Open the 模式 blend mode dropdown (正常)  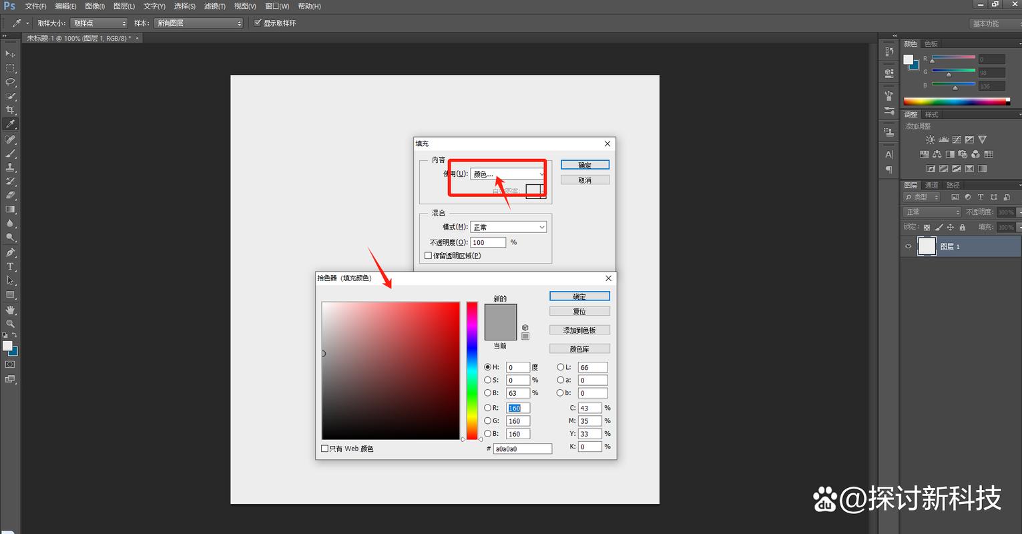pos(508,227)
